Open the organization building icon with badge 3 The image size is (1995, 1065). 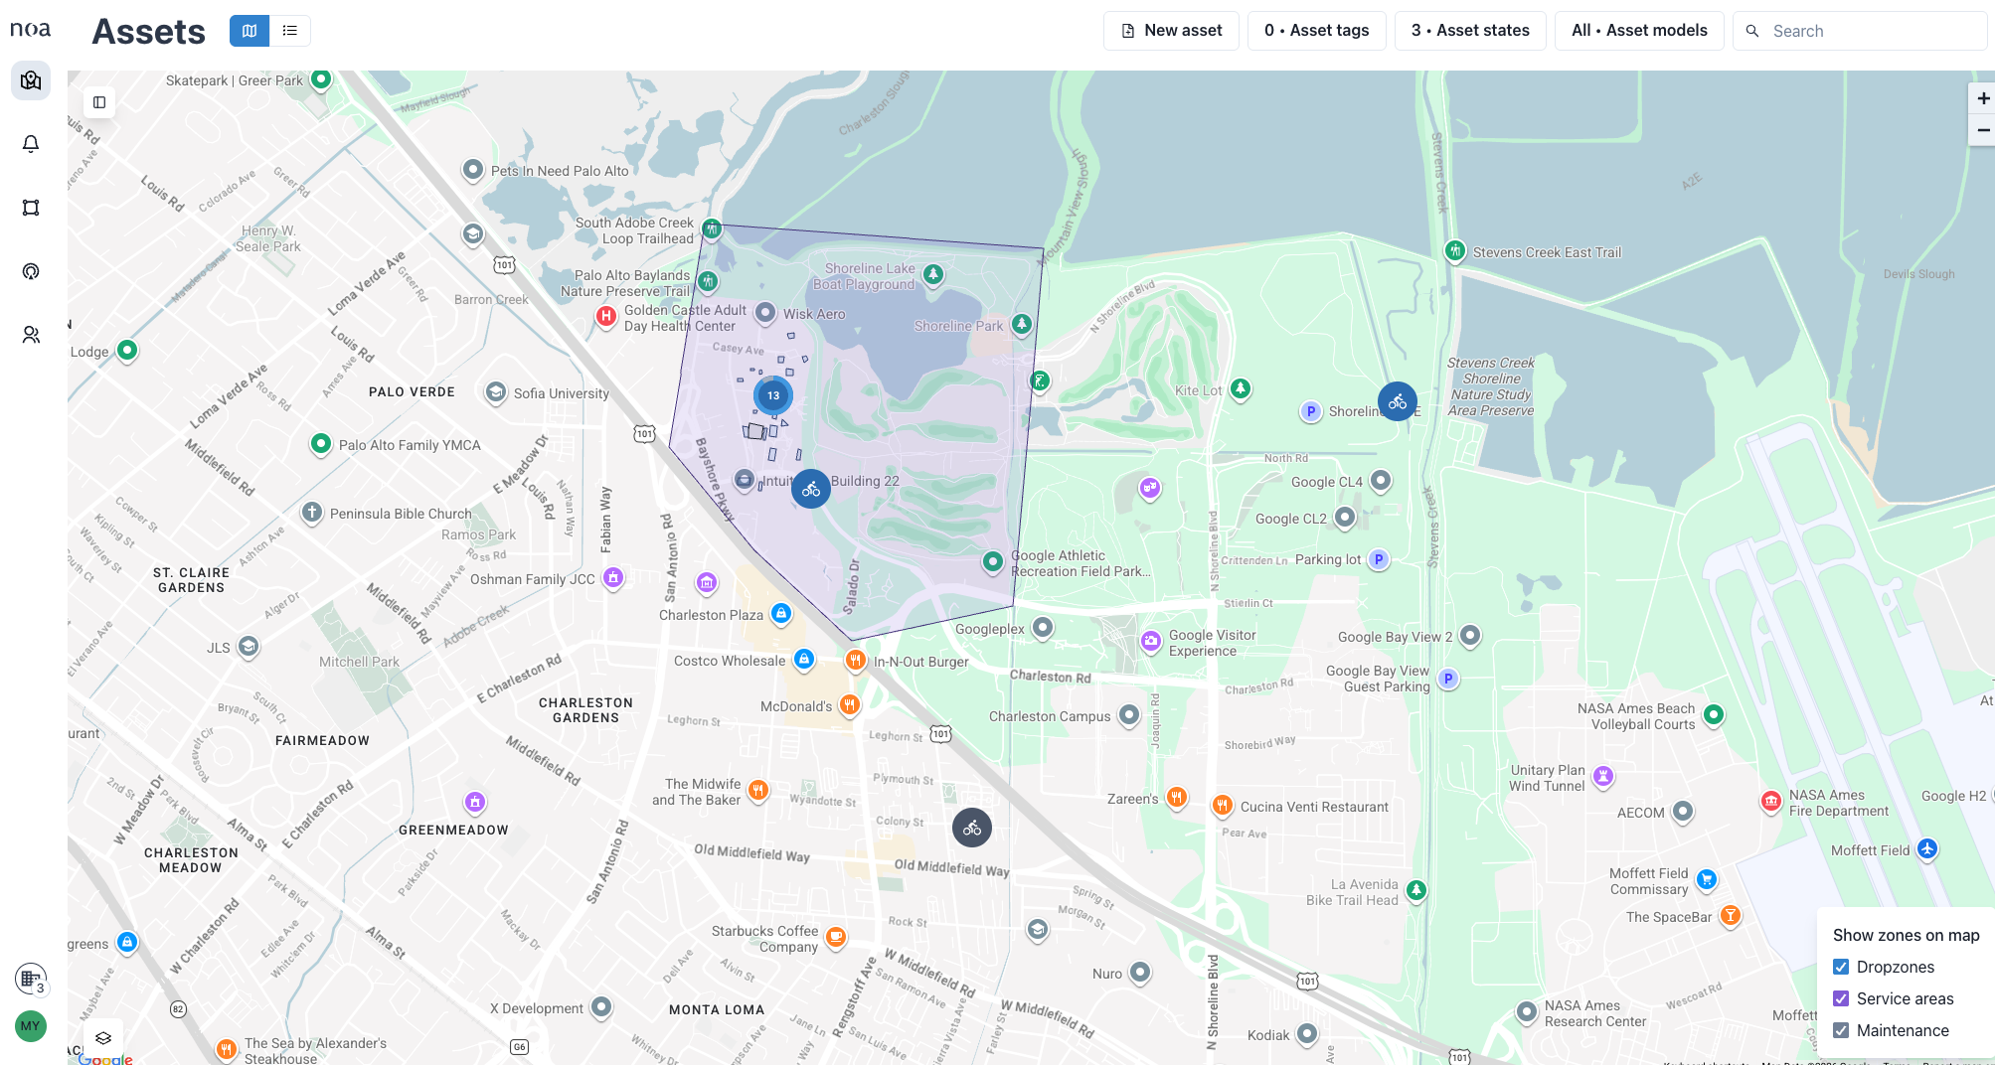(x=31, y=979)
